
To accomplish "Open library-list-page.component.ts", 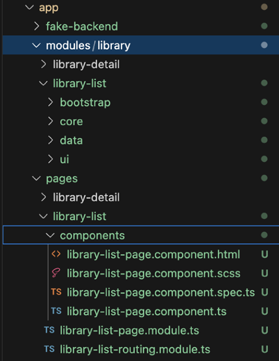I will point(147,312).
